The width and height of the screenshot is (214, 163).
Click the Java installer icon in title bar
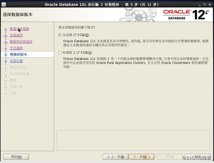pos(4,4)
